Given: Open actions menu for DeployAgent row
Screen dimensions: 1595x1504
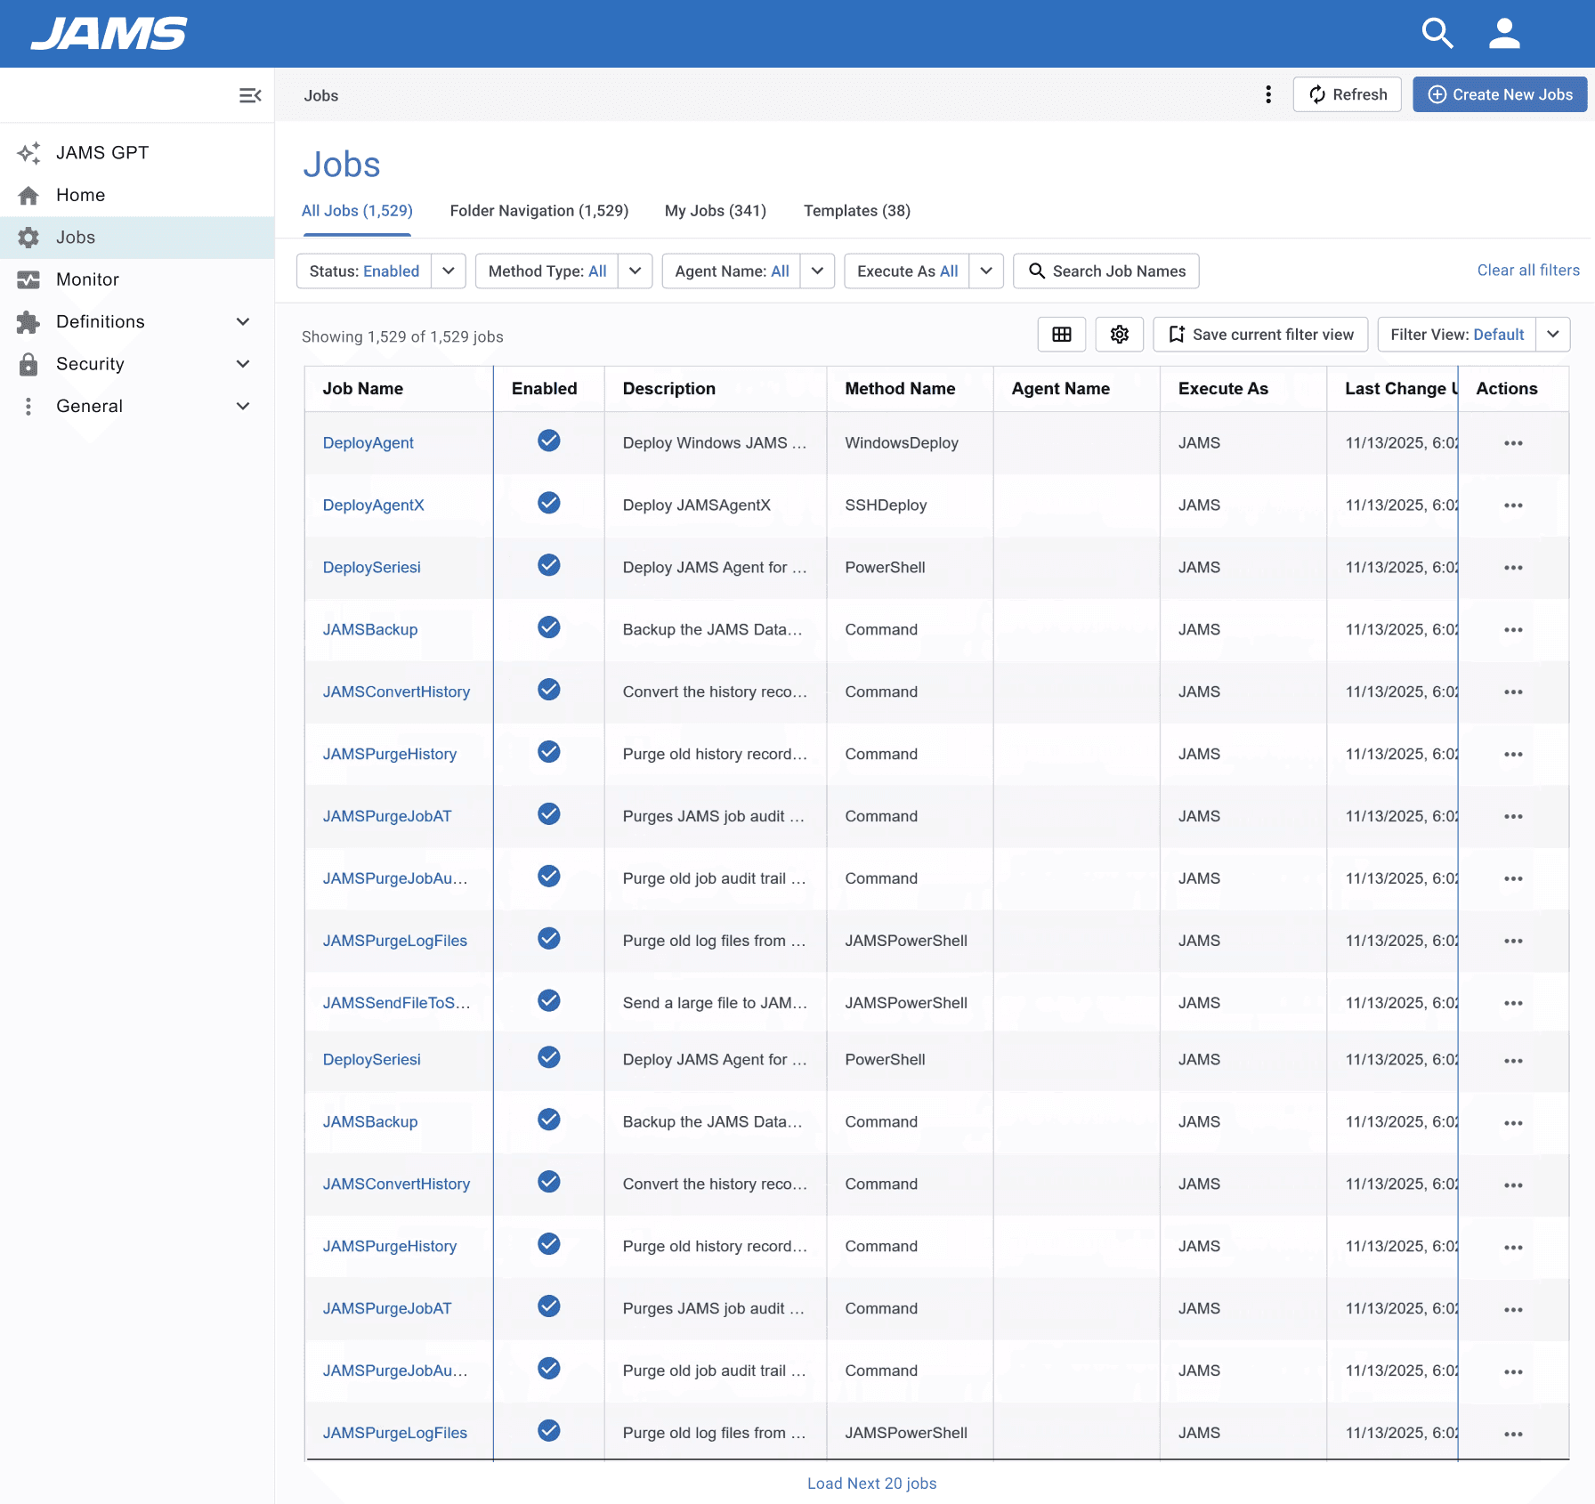Looking at the screenshot, I should coord(1513,443).
